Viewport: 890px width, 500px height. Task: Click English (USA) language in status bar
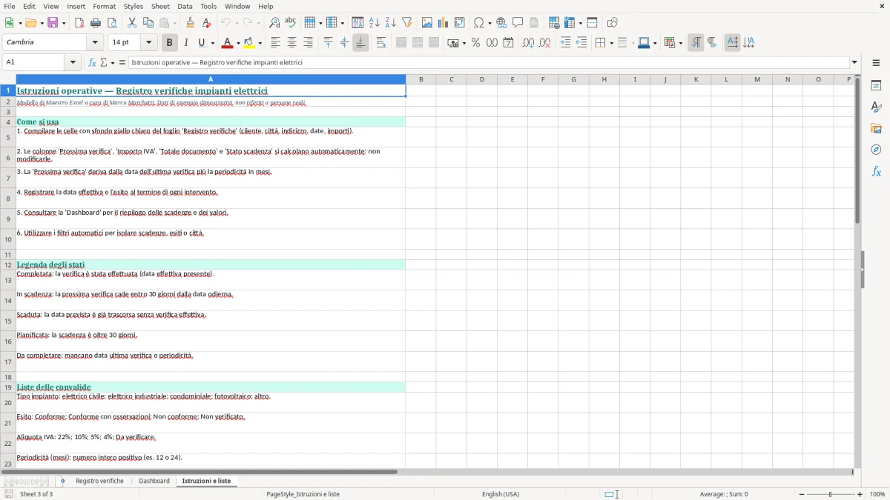(501, 494)
